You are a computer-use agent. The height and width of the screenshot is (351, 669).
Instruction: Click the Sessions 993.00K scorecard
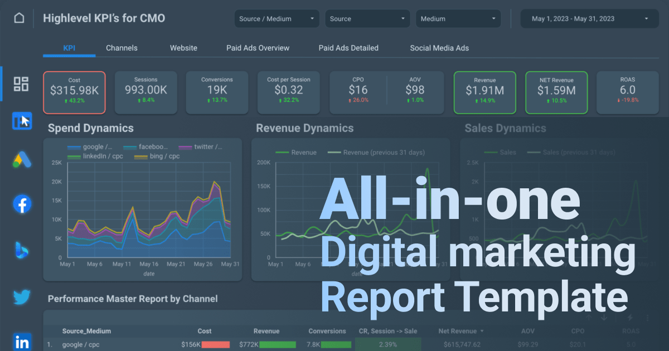pos(146,92)
